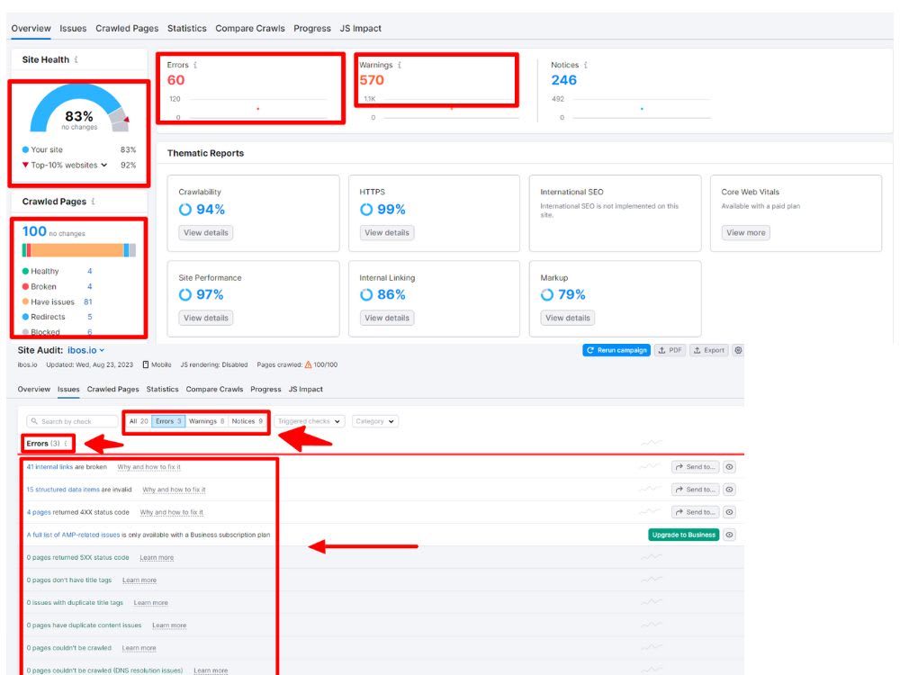Click the Mobile device icon in the audit header

pos(146,364)
